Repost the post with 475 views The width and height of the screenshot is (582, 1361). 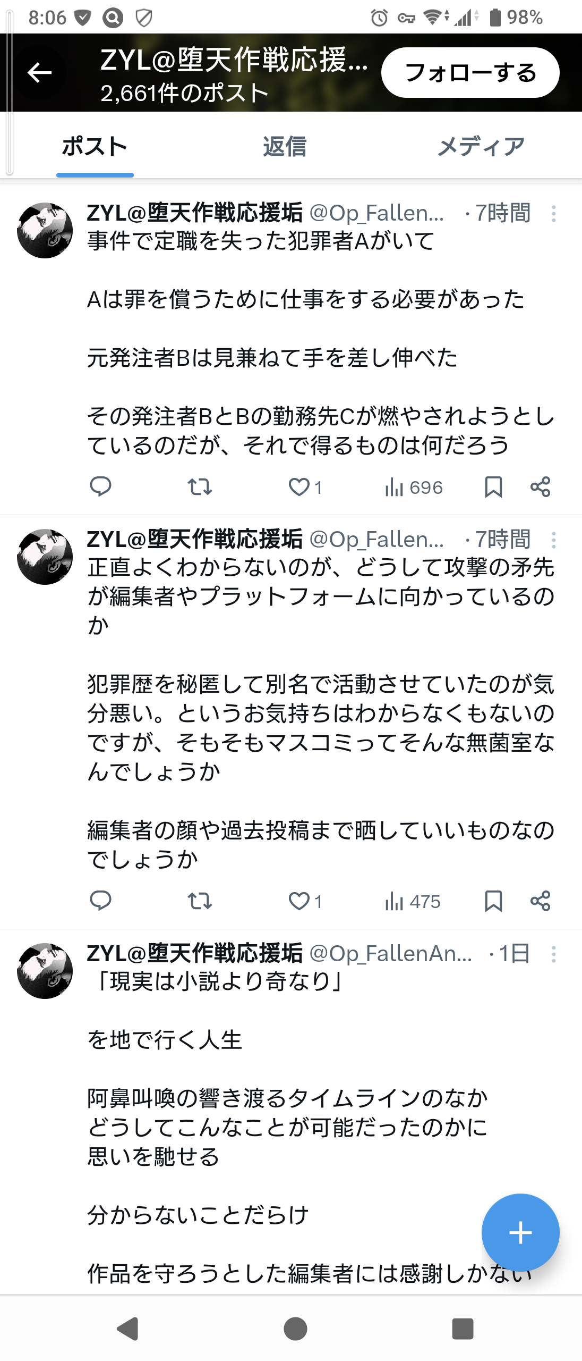click(x=200, y=901)
